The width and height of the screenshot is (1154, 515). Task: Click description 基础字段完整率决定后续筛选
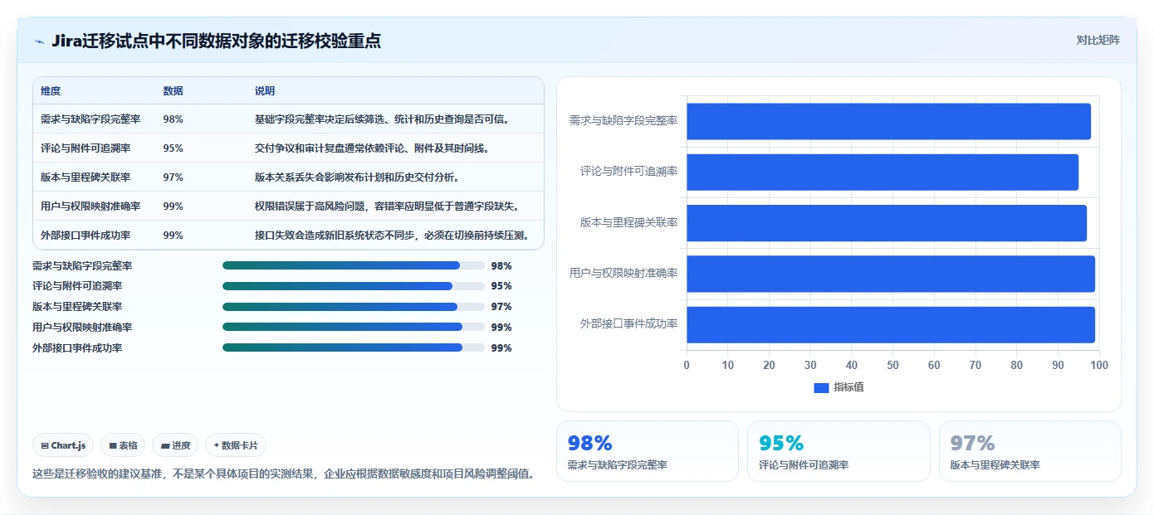pyautogui.click(x=381, y=119)
